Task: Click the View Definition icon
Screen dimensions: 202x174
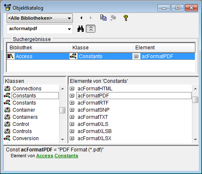Action: (x=113, y=18)
